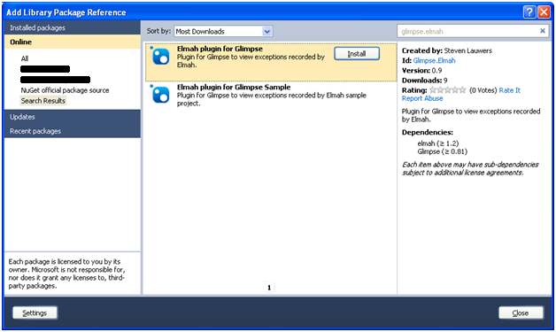
Task: Click the Version: 0.9 text
Action: [421, 71]
